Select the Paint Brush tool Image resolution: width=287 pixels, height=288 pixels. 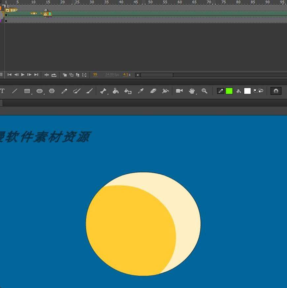(x=77, y=91)
